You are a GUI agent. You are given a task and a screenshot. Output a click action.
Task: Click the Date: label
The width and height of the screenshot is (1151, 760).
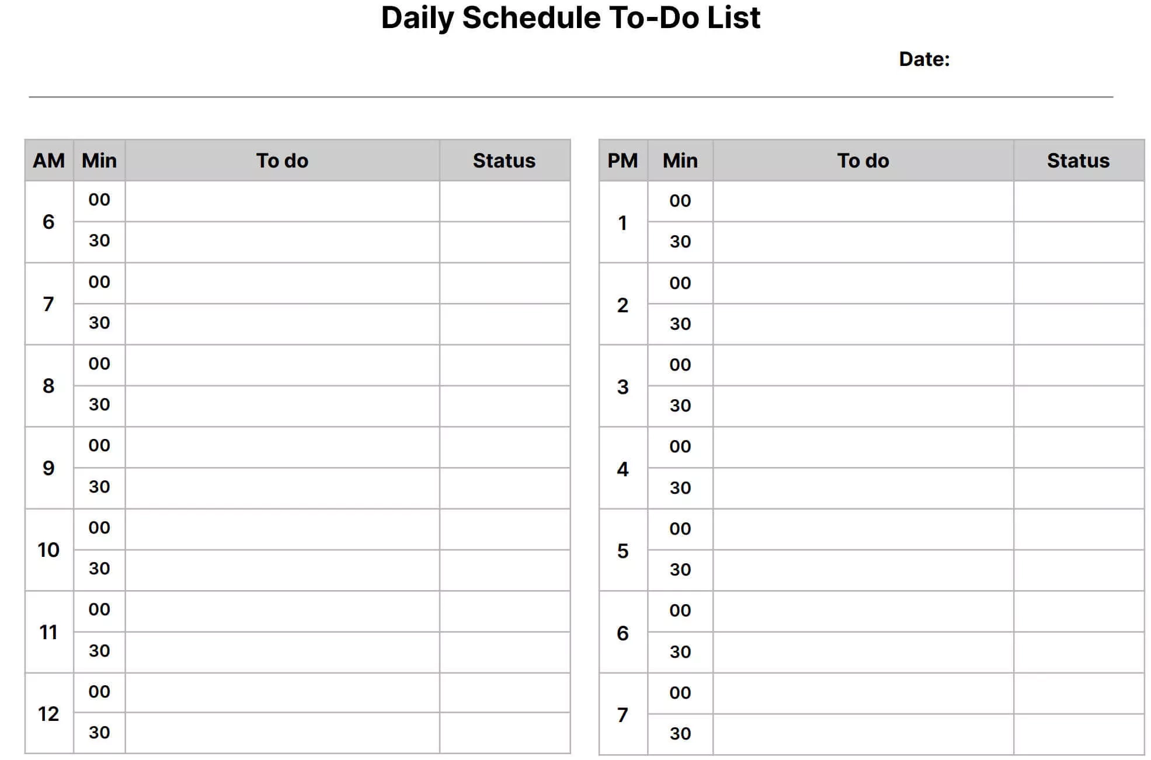924,59
